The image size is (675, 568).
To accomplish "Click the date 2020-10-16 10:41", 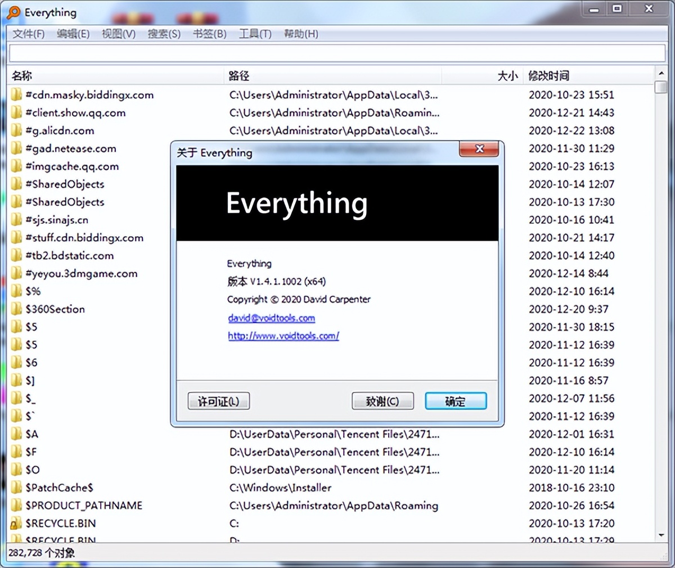I will click(x=571, y=220).
